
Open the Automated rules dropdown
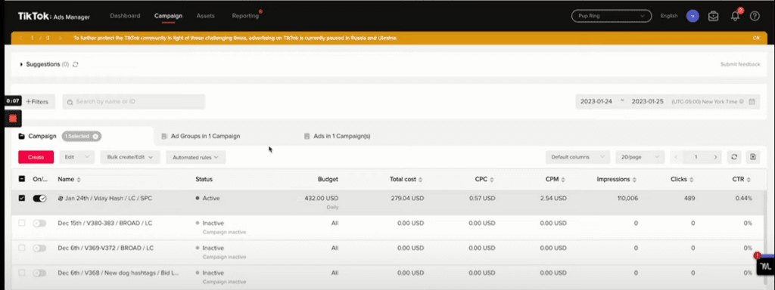[196, 157]
